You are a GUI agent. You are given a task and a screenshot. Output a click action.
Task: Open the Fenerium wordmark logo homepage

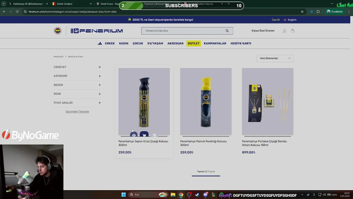coord(97,31)
